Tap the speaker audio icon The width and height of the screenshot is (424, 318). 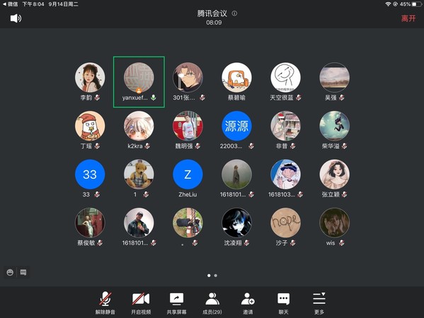[x=16, y=18]
